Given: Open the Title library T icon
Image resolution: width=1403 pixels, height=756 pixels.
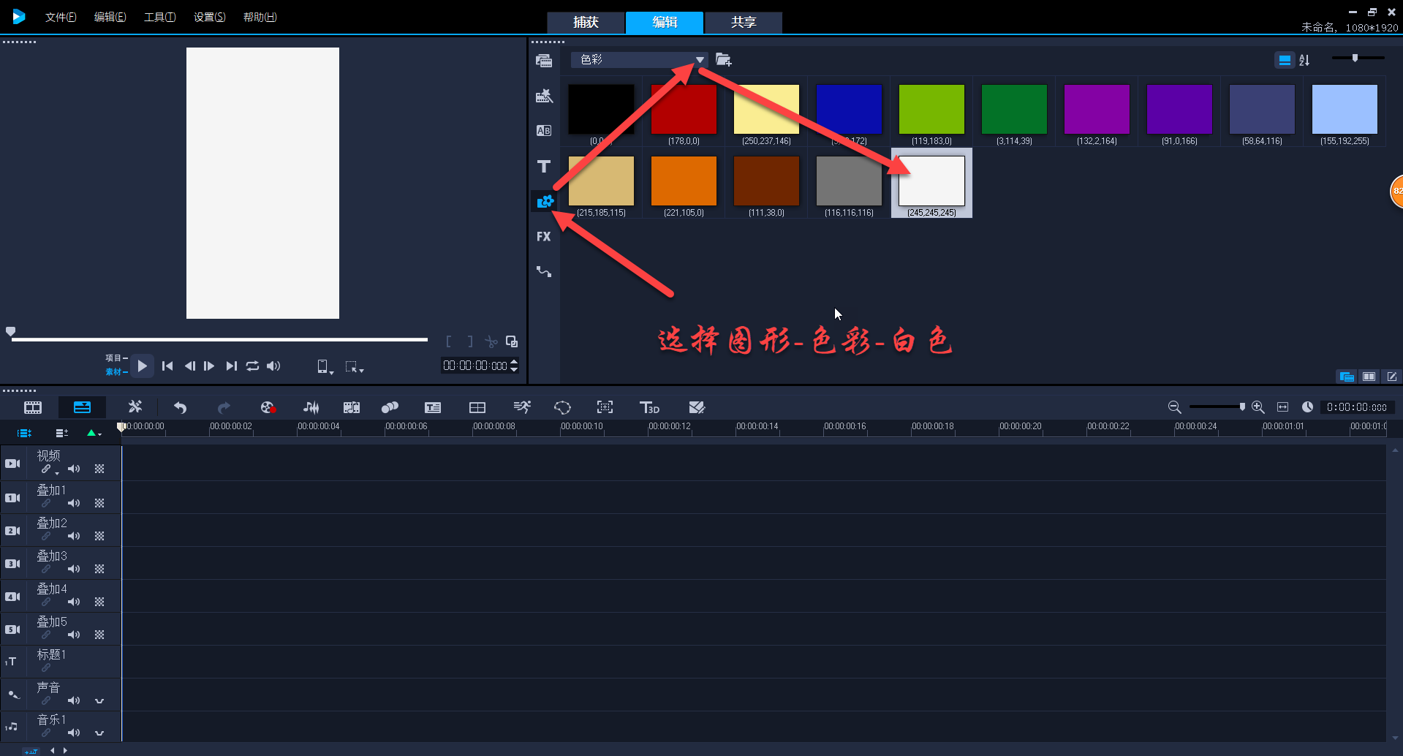Looking at the screenshot, I should click(x=544, y=167).
